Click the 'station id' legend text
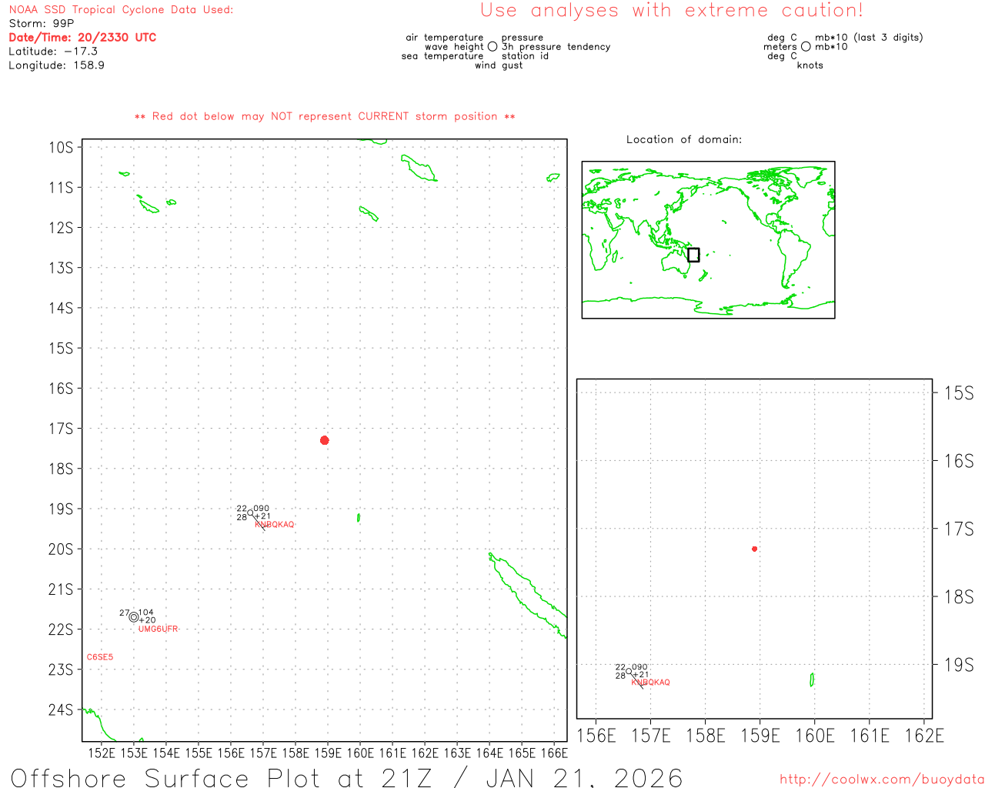Screen dimensions: 985x788 tap(526, 56)
